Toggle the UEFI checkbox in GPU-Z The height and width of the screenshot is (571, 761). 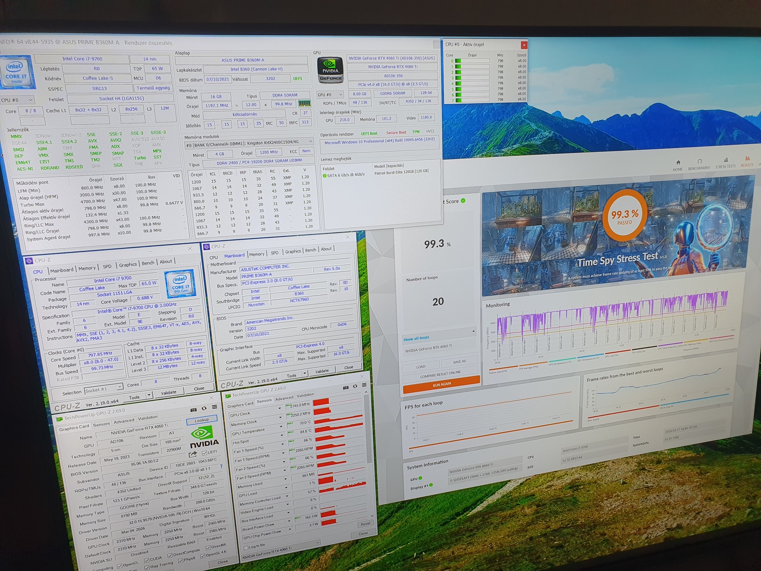click(x=205, y=453)
